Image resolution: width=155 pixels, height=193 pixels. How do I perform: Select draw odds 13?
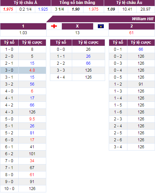77,33
